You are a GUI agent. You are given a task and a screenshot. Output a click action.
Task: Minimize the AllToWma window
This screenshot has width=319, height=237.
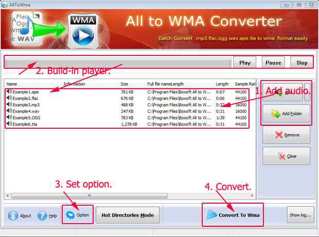[286, 5]
